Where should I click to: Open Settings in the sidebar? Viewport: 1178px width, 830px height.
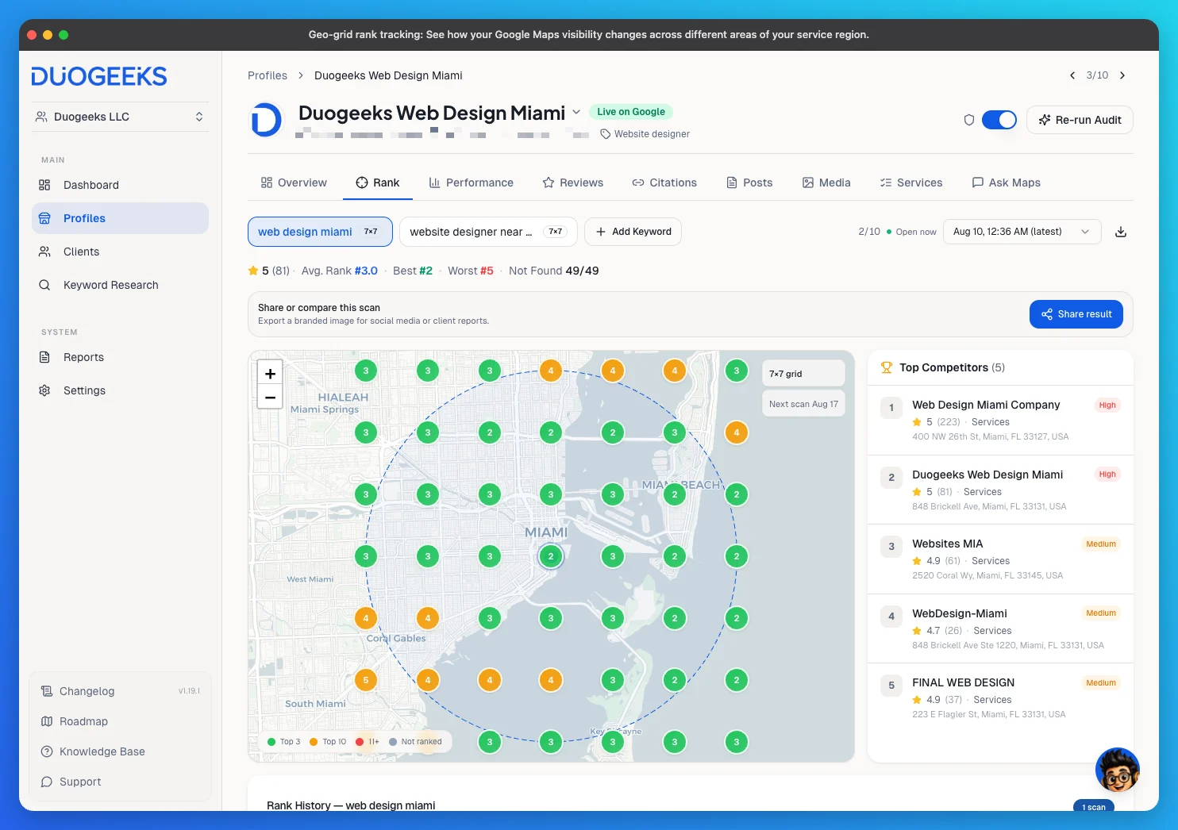click(120, 390)
